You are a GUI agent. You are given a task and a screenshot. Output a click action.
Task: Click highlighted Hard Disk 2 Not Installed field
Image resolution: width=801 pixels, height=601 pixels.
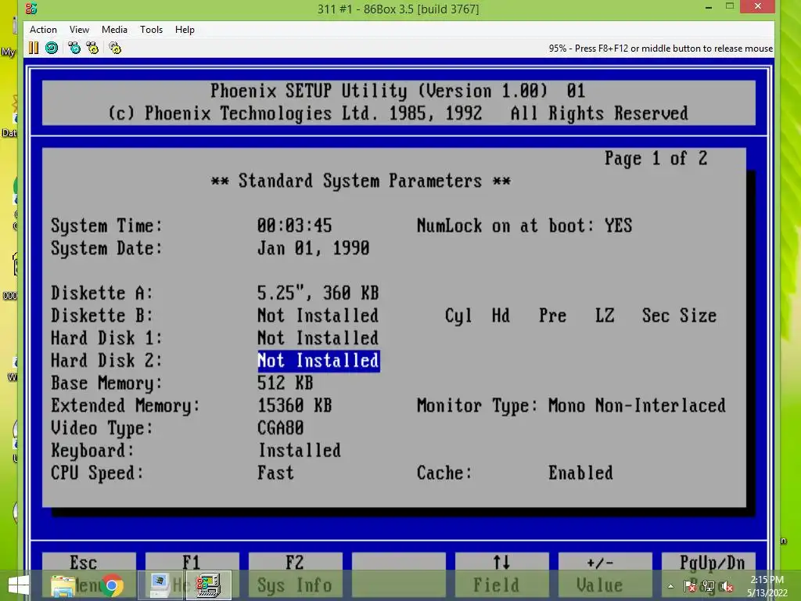[x=318, y=361]
